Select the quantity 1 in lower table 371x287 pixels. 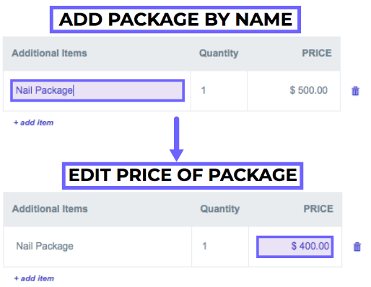pos(204,246)
